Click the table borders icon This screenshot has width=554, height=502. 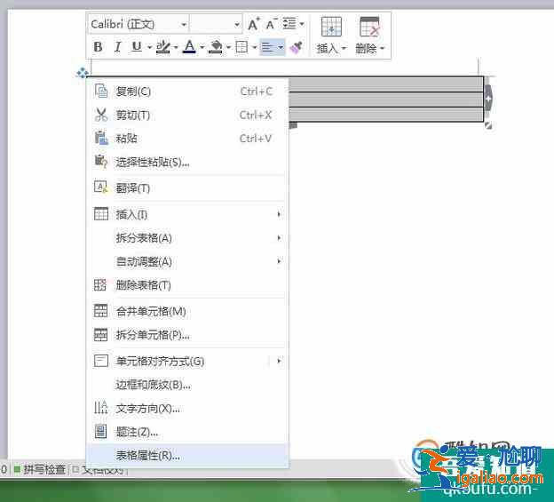coord(241,47)
